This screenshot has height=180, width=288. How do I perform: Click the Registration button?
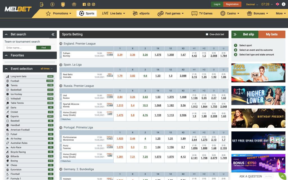(x=232, y=4)
